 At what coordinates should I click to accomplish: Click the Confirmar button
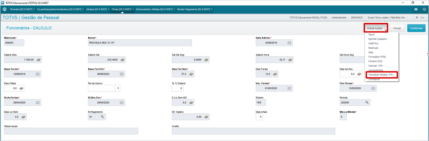416,28
